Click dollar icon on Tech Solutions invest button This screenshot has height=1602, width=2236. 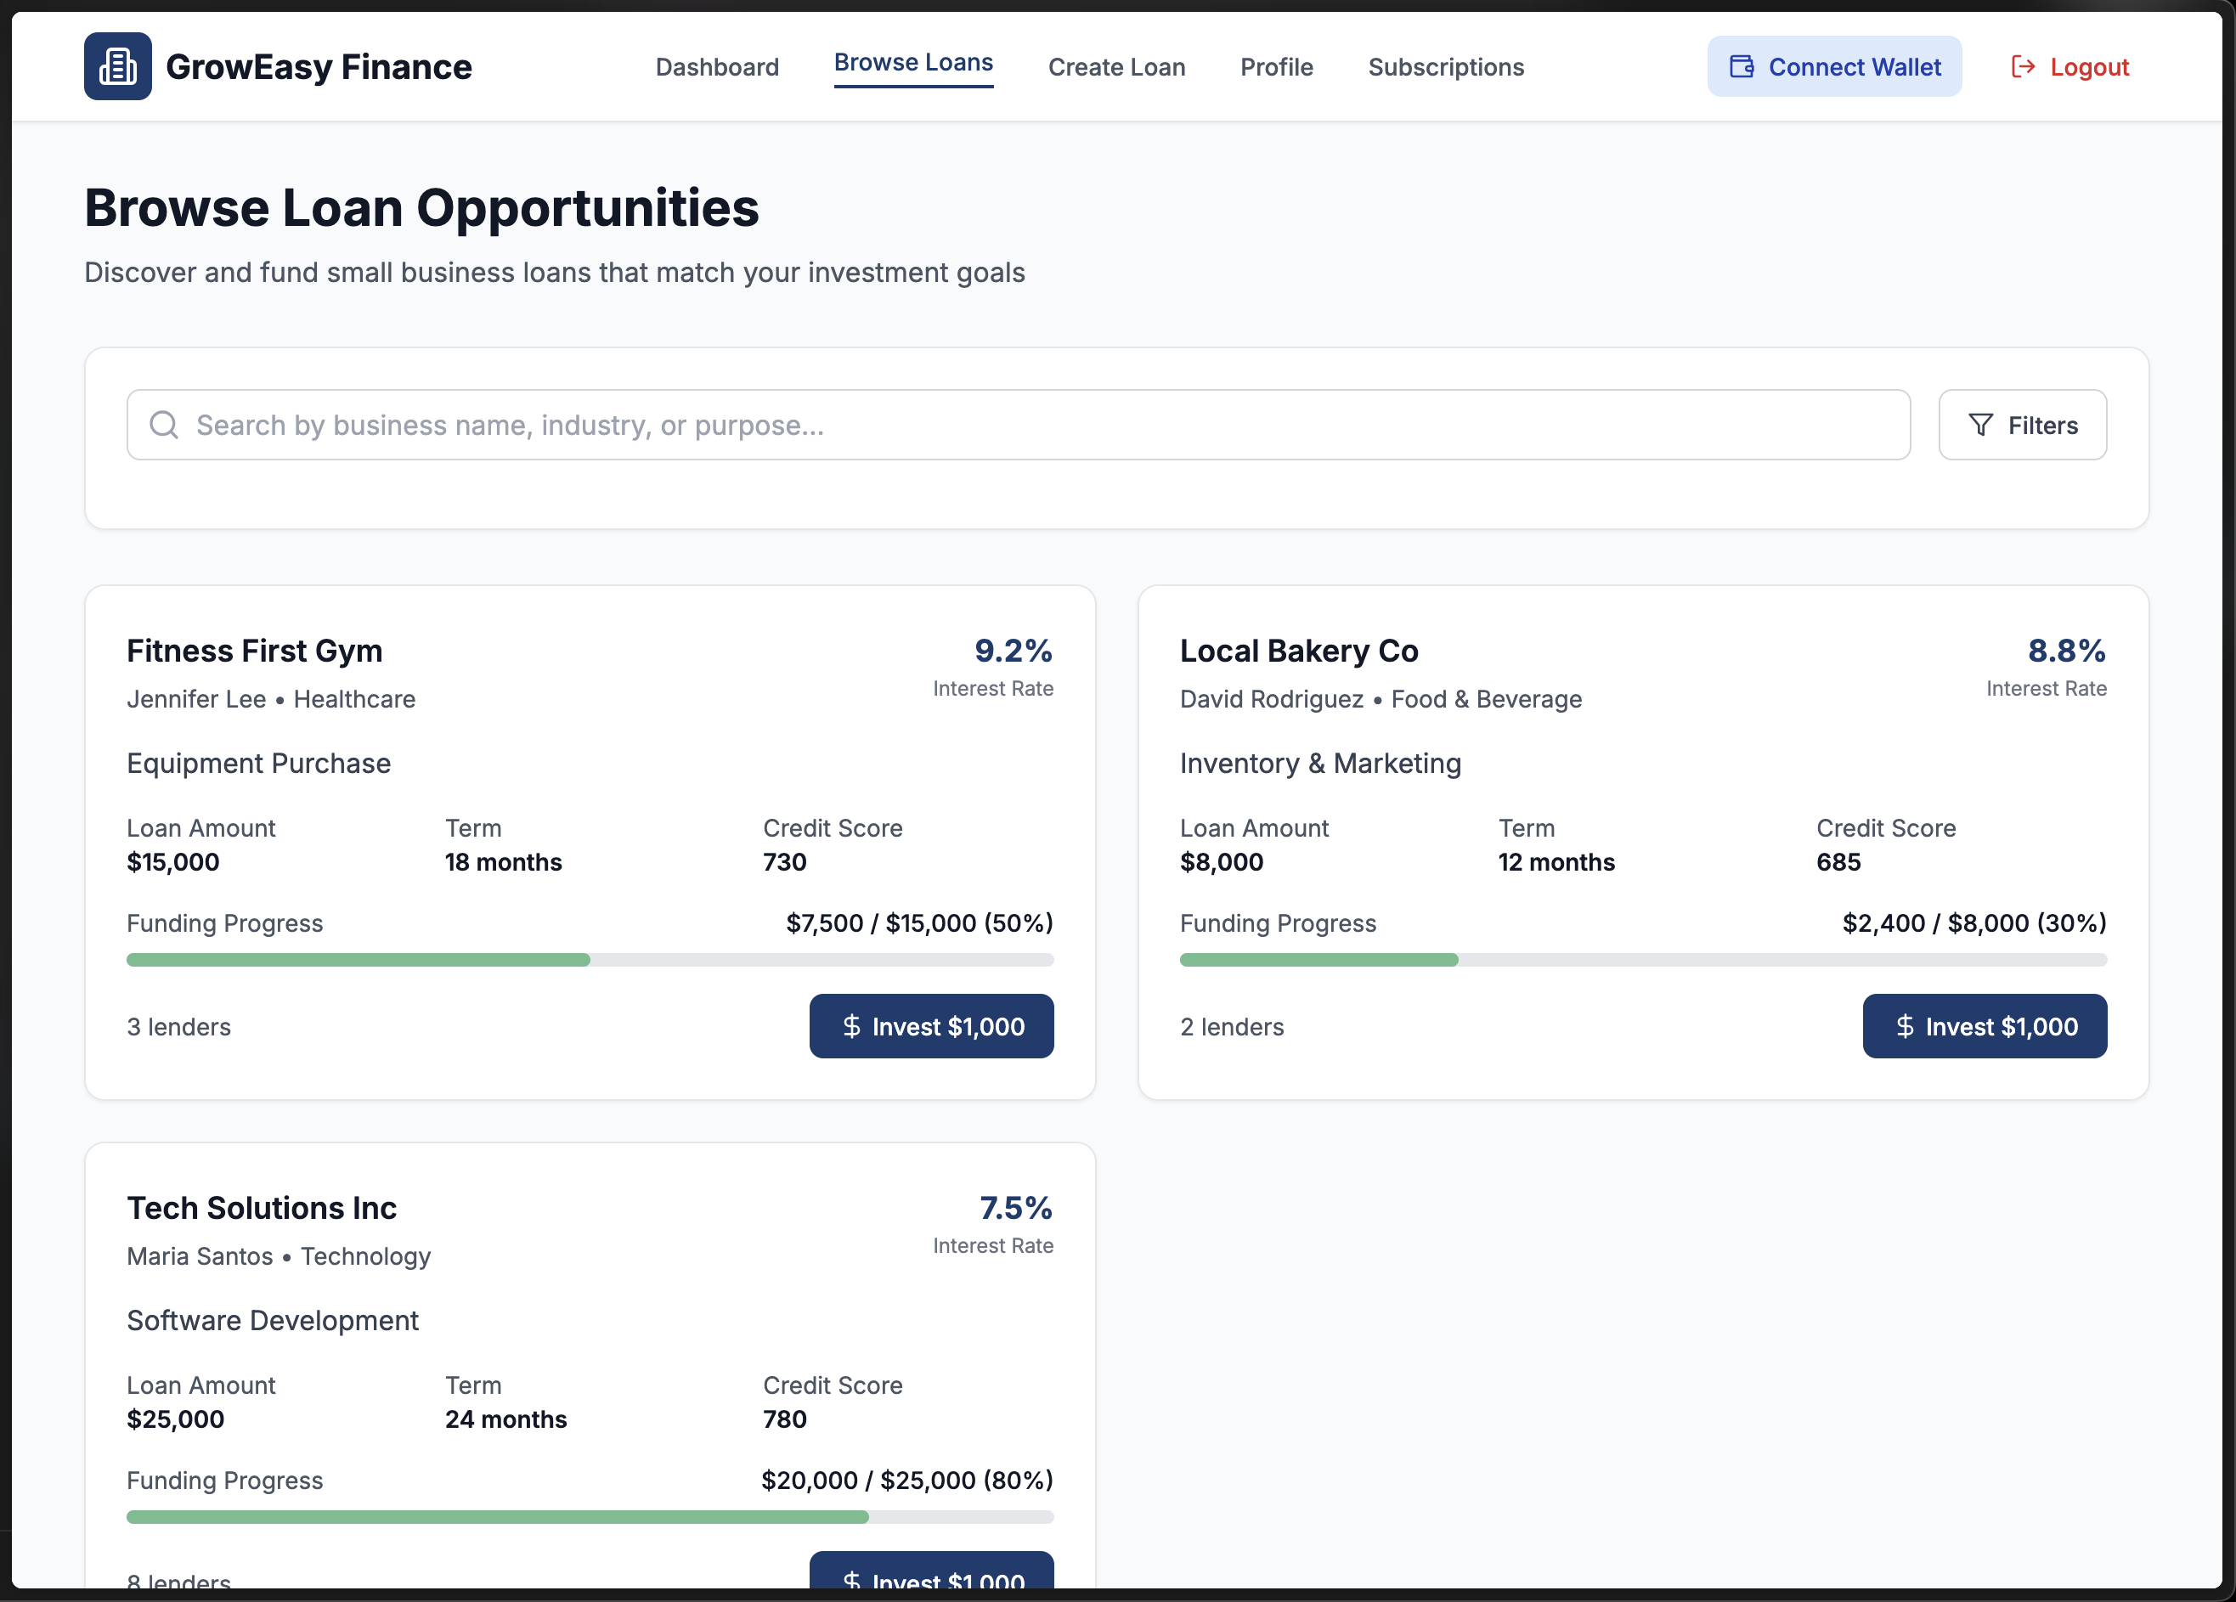coord(852,1578)
